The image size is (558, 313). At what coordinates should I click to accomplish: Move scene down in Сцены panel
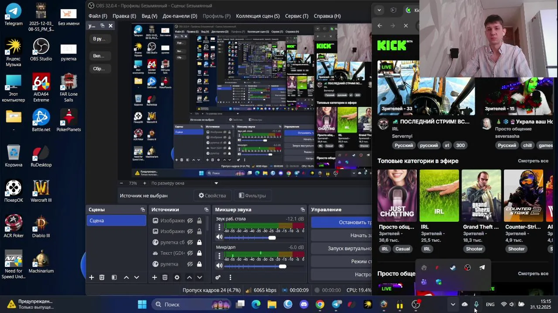136,277
